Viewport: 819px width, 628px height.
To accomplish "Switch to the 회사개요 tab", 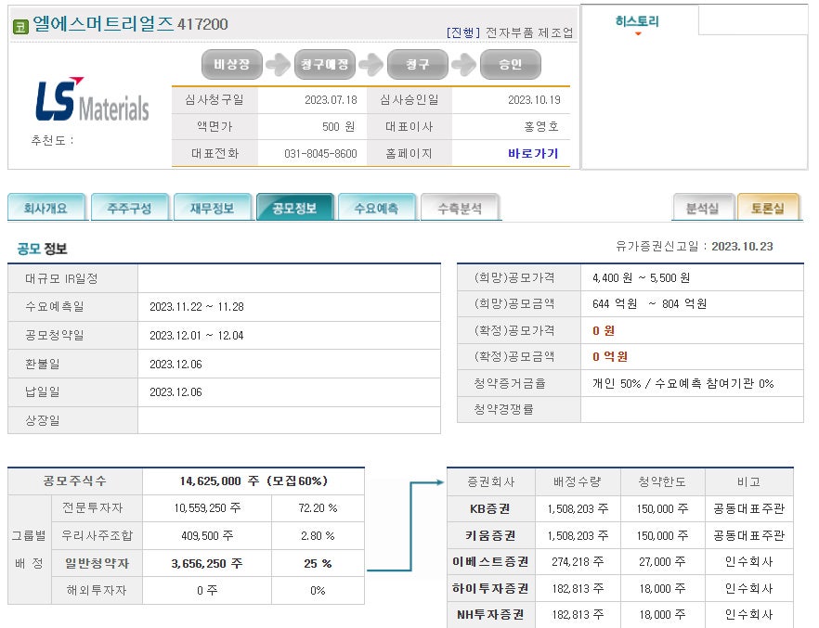I will coord(46,208).
